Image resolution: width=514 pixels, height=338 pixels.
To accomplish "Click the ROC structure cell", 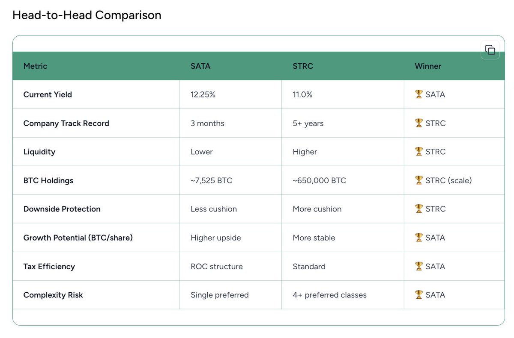I will click(217, 266).
